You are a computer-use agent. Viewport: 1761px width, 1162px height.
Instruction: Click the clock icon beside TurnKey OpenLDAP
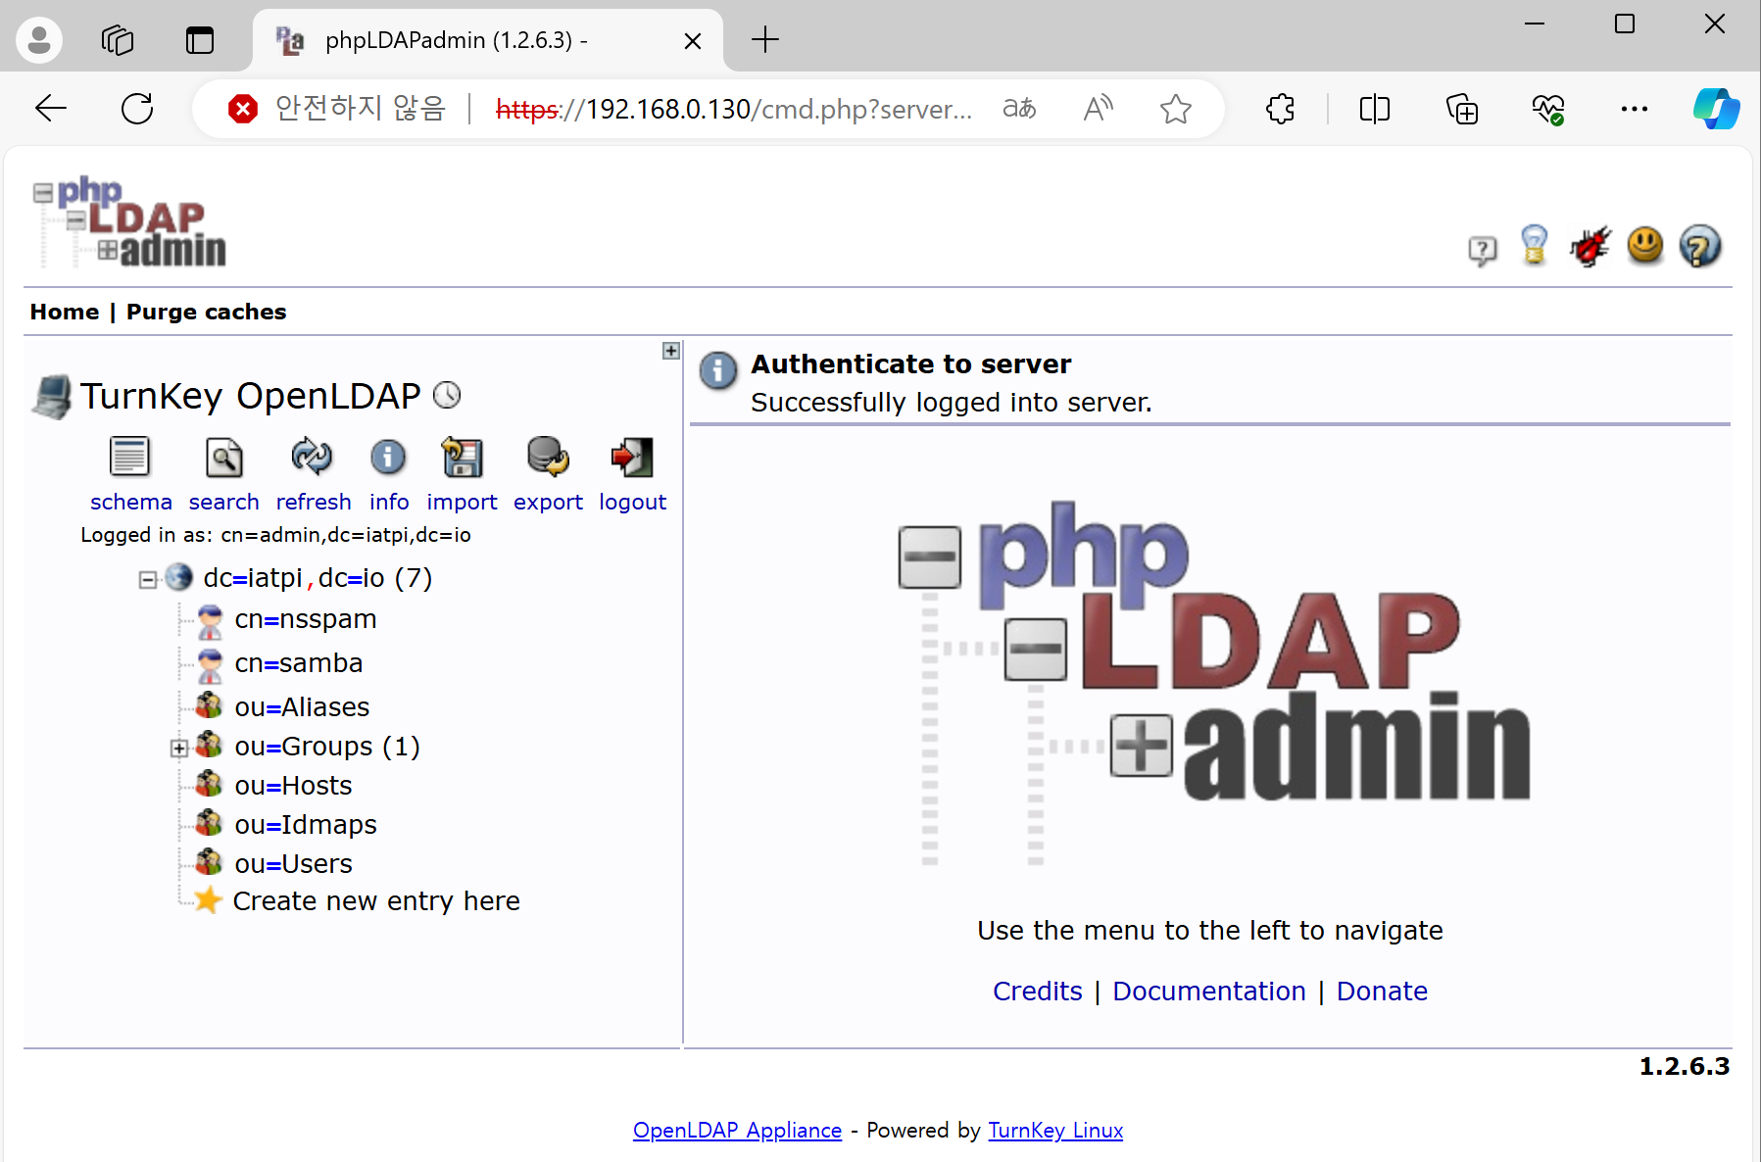click(447, 395)
